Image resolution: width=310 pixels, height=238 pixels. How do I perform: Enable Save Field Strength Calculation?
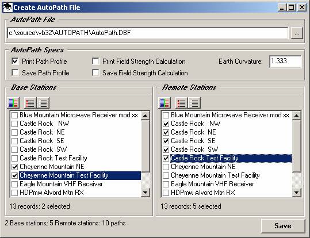tap(95, 73)
